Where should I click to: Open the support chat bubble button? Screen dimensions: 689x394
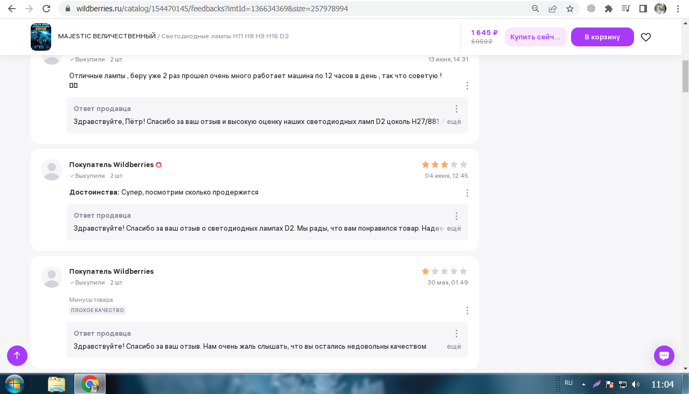[664, 356]
